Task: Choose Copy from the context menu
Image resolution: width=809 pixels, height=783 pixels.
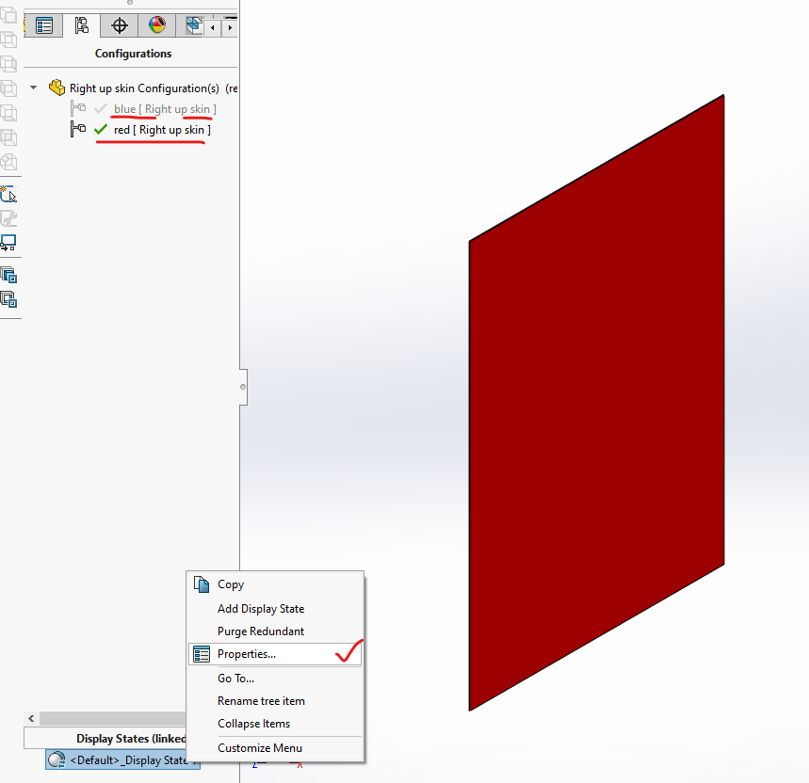Action: pyautogui.click(x=275, y=584)
